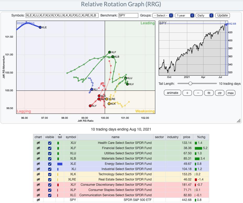The width and height of the screenshot is (243, 203).
Task: Click the graph resize handle icon
Action: (x=239, y=121)
